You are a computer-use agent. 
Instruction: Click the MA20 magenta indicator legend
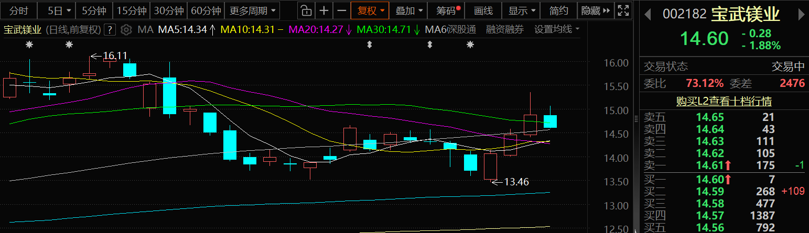point(320,29)
